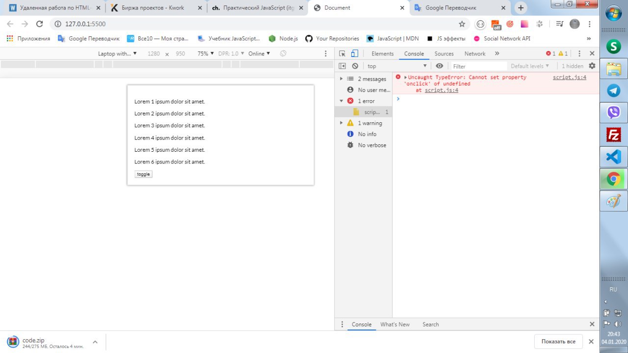Image resolution: width=628 pixels, height=353 pixels.
Task: Collapse the '1 error' group
Action: click(x=341, y=101)
